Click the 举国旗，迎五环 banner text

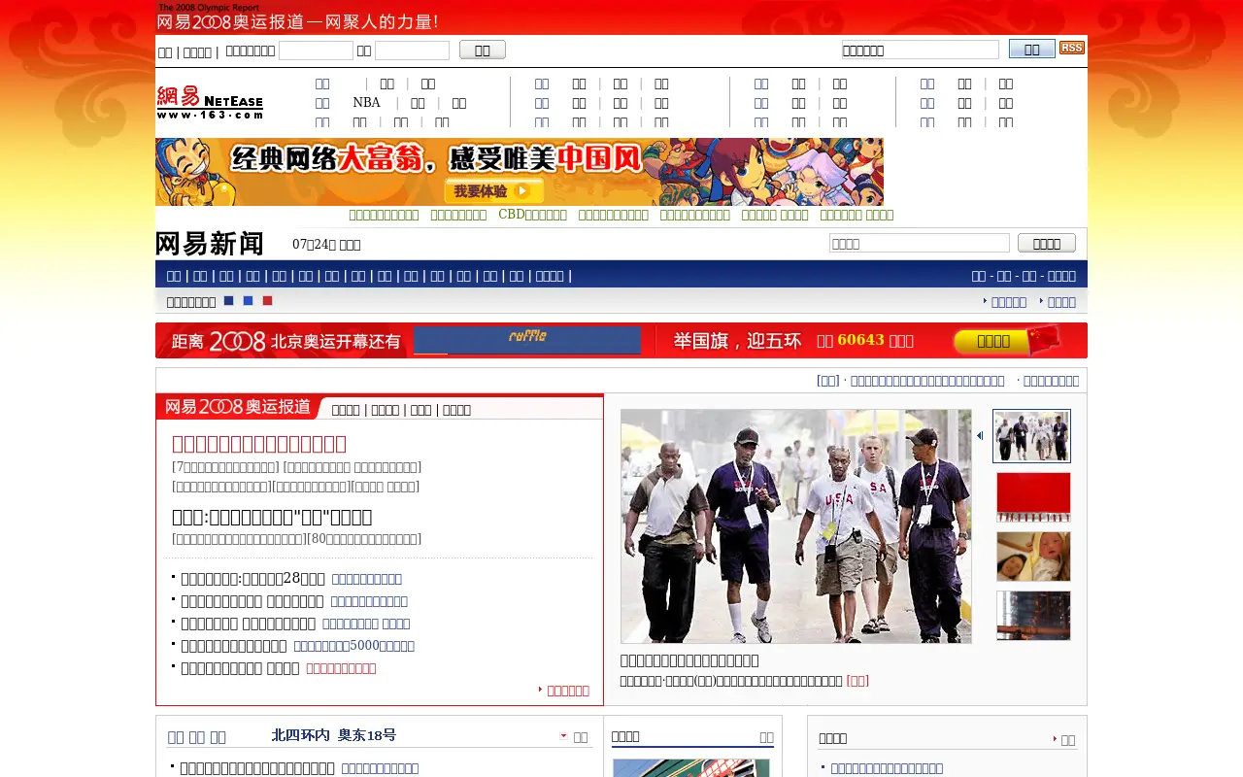(738, 341)
